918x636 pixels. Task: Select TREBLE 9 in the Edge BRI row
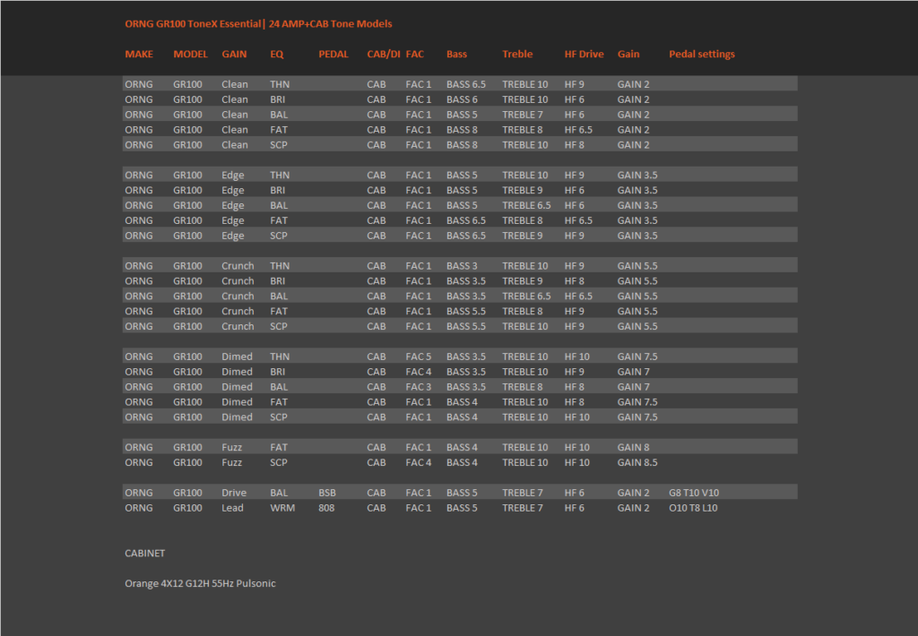(523, 190)
